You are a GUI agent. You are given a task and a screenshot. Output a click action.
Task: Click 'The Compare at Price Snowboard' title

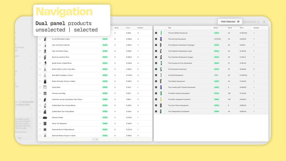[180, 63]
